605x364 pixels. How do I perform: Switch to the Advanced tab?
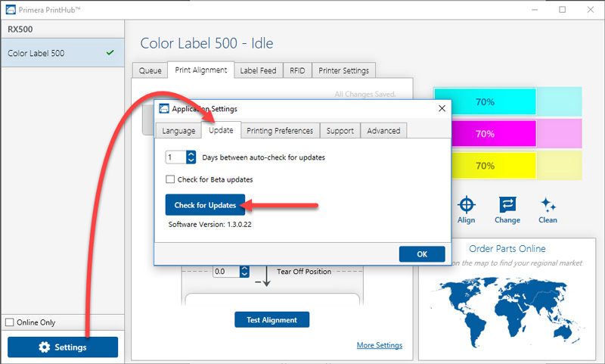pos(383,131)
